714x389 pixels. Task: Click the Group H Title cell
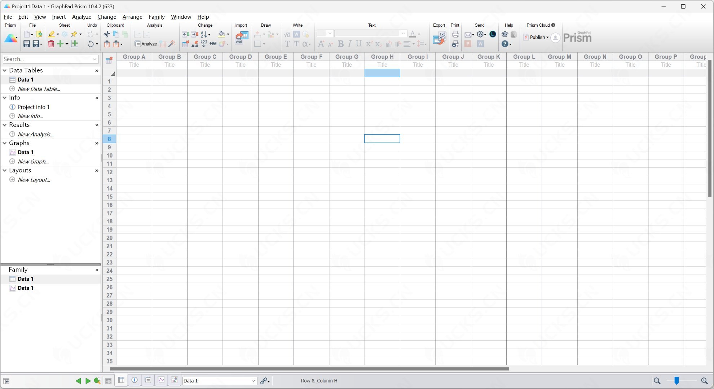[x=382, y=65]
